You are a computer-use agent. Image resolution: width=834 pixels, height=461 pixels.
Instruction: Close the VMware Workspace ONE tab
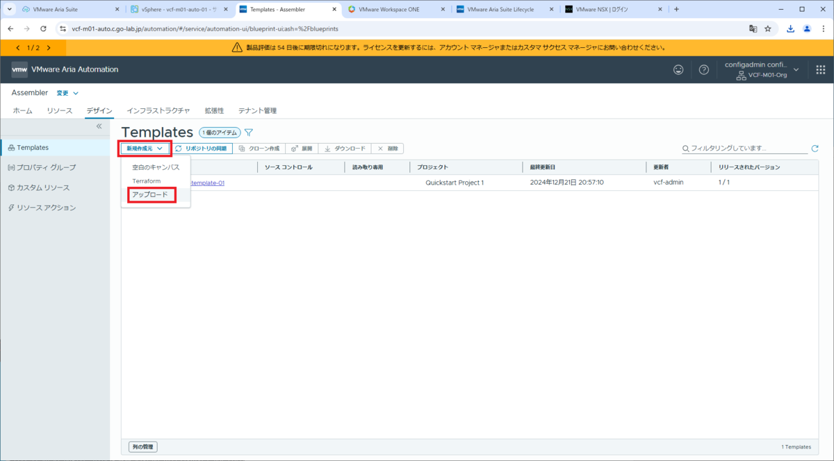tap(441, 10)
